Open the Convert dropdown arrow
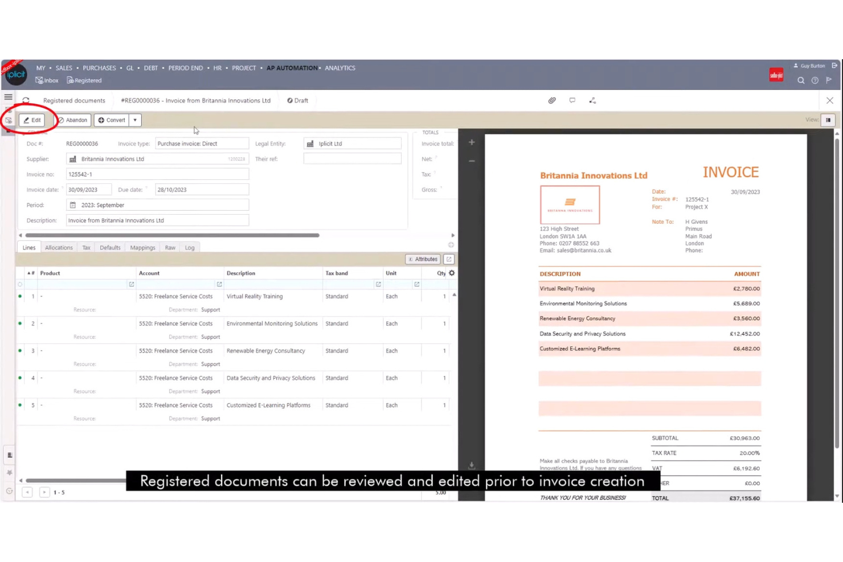 pos(135,120)
